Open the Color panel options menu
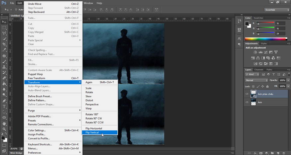291x155 pixels. coord(288,18)
